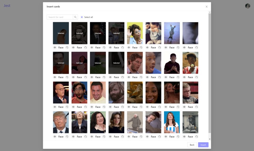Screen dimensions: 254x151
Task: Focus the Search for card field
Action: pos(60,17)
